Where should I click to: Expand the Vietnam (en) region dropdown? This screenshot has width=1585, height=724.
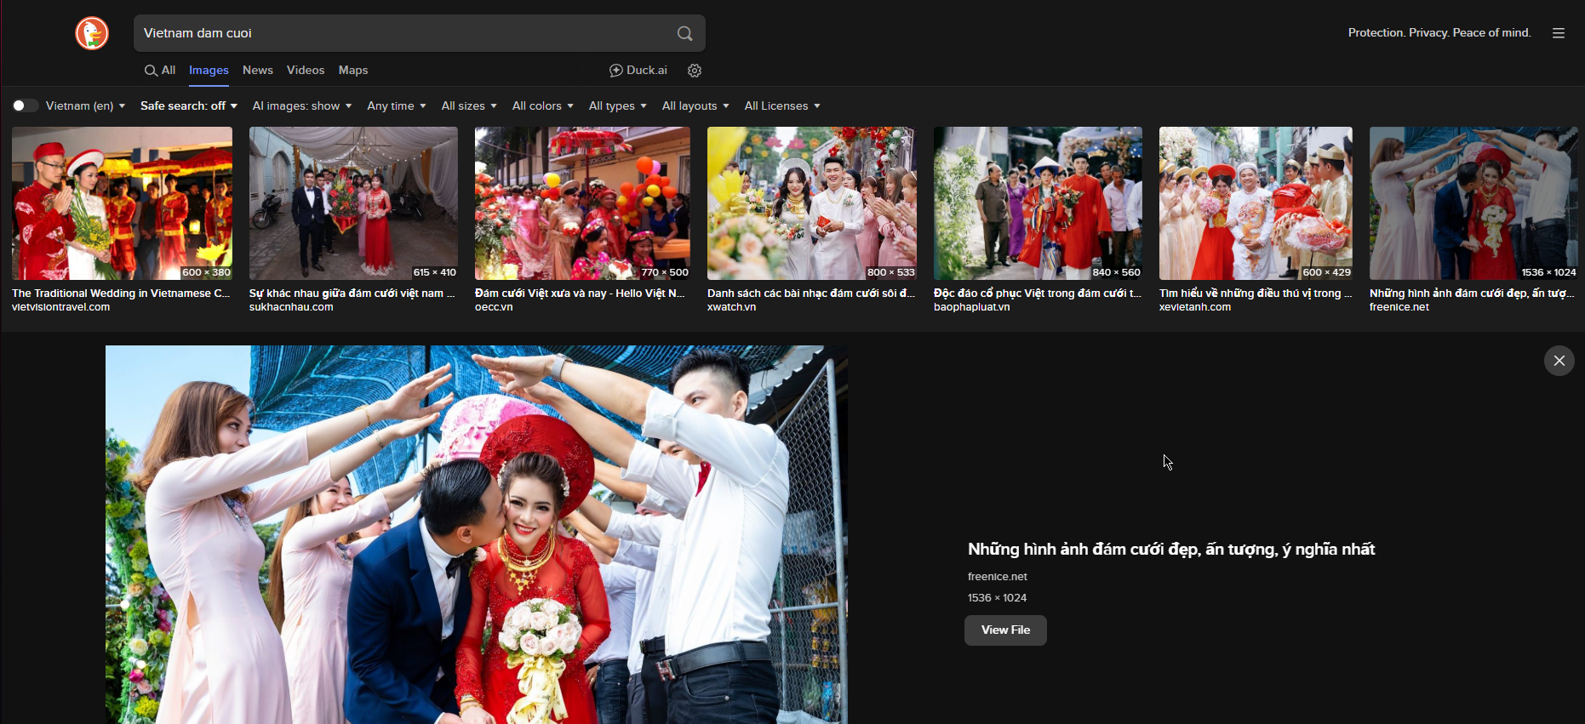point(85,105)
